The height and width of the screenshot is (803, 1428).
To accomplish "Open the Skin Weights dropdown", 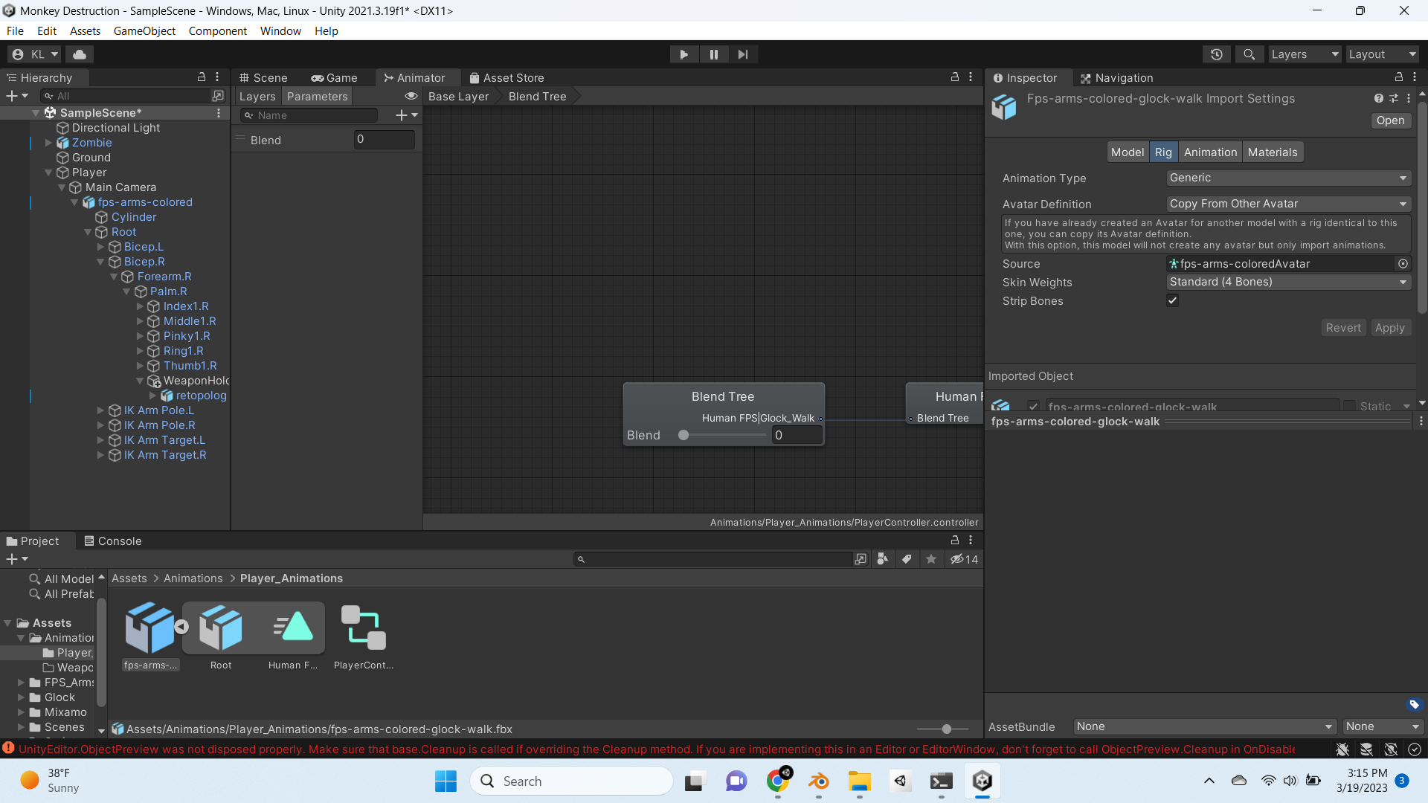I will 1287,282.
